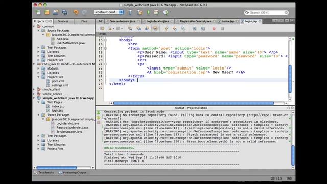Viewport: 327px width, 184px height.
Task: Expand the Modules folder node
Action: point(38,68)
